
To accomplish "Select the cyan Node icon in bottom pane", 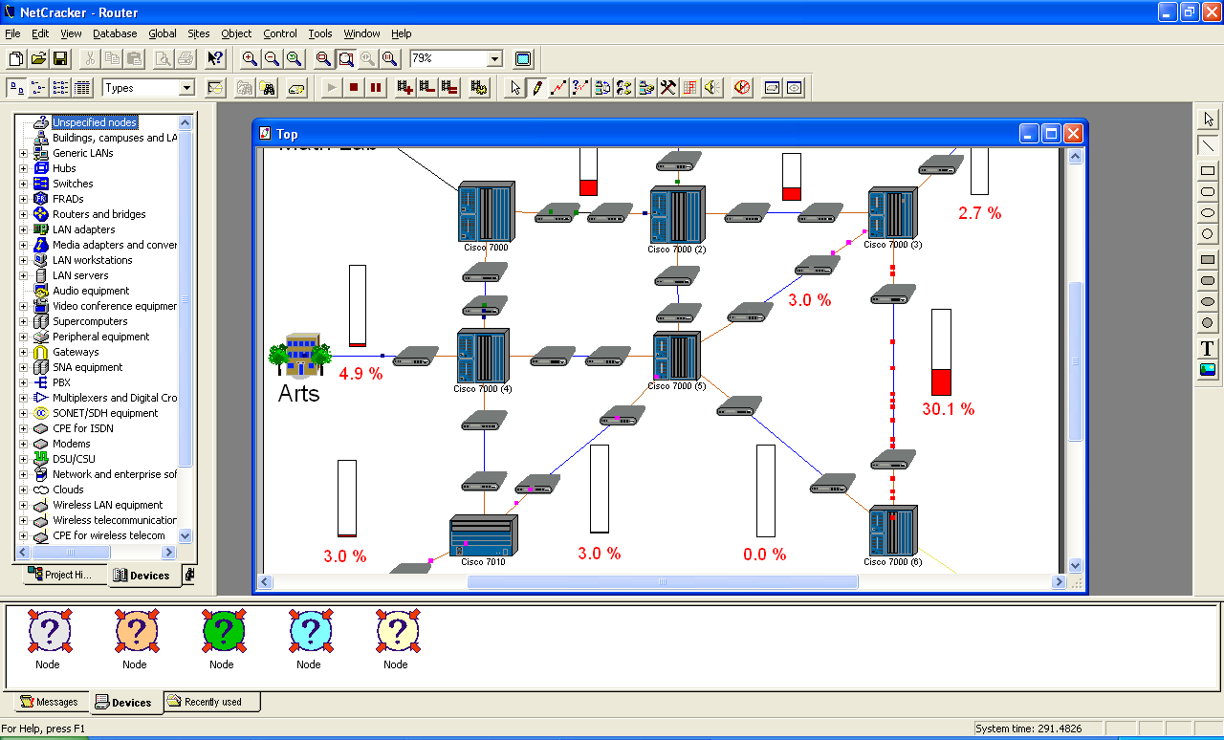I will pos(309,631).
